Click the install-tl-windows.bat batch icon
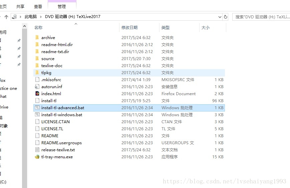The width and height of the screenshot is (290, 188). click(37, 115)
